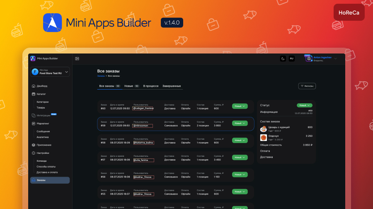Open the Food Store Test RU app selector

(x=50, y=72)
